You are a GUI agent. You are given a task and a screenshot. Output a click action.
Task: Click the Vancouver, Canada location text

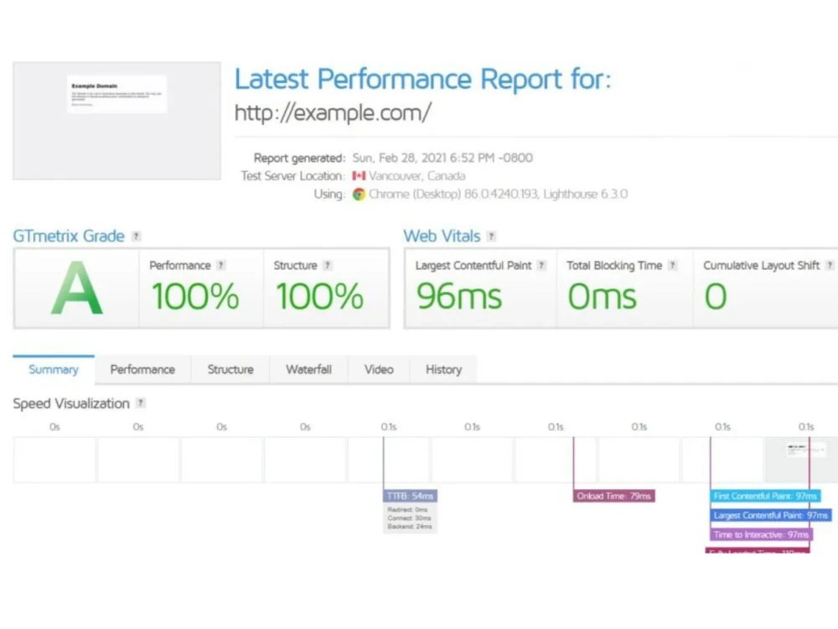(416, 176)
